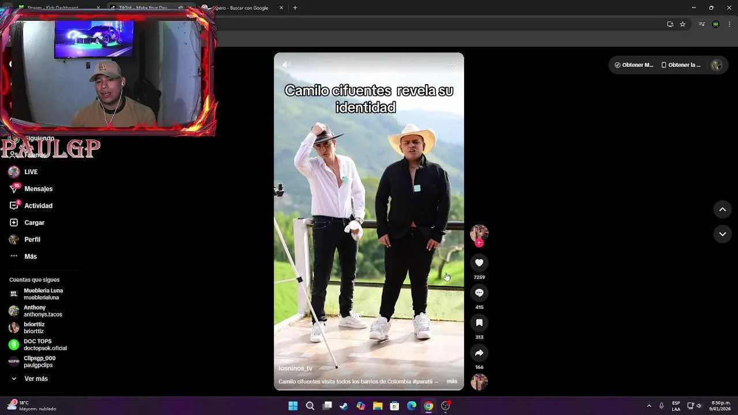The width and height of the screenshot is (738, 415).
Task: Click the losninos_tv username on video
Action: click(295, 368)
